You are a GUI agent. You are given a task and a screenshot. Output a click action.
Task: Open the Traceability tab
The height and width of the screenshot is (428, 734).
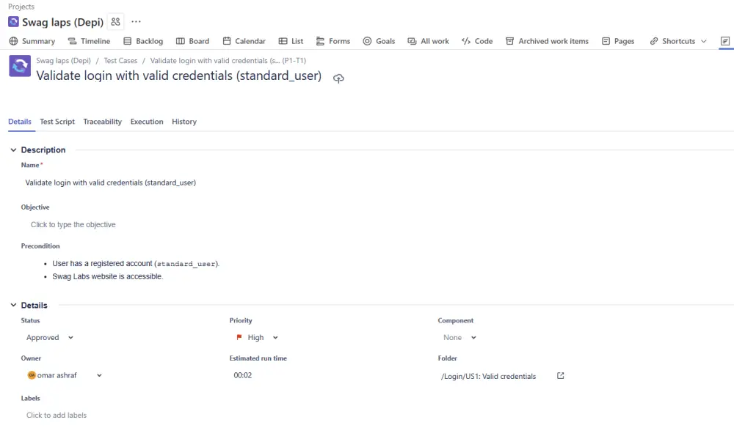102,122
